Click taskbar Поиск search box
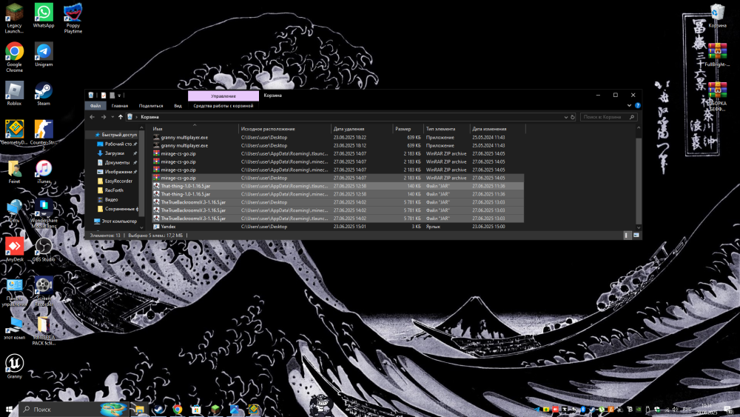740x417 pixels. click(x=73, y=409)
